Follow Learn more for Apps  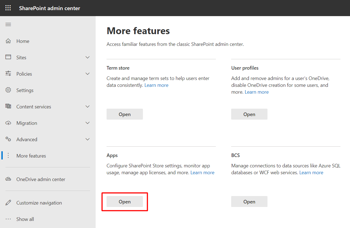pyautogui.click(x=202, y=173)
